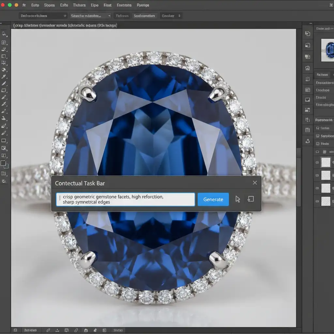The image size is (334, 334).
Task: Select the eyedropper tool in left toolbar
Action: [4, 77]
